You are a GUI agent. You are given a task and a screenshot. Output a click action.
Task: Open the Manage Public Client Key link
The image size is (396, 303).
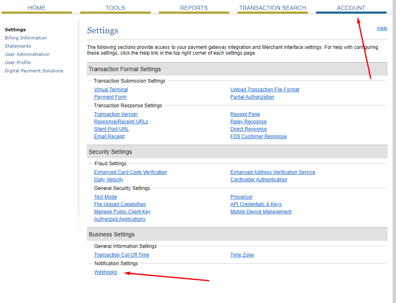[x=122, y=212]
